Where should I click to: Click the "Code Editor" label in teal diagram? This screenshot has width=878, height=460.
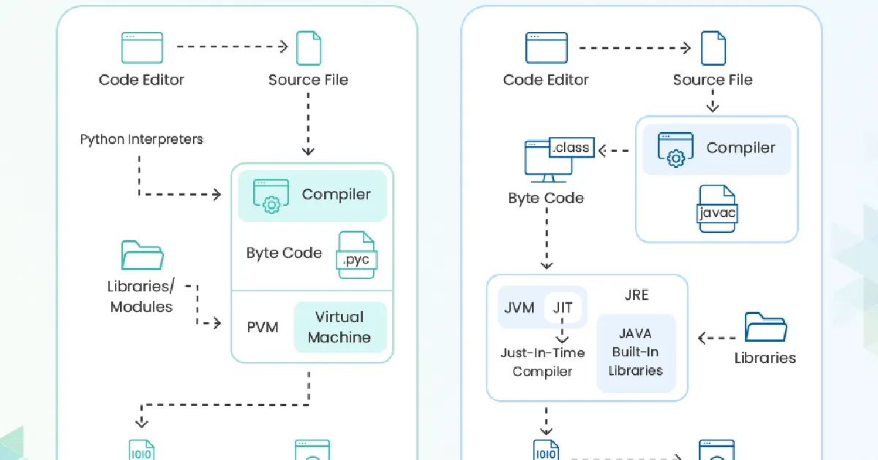[x=142, y=80]
